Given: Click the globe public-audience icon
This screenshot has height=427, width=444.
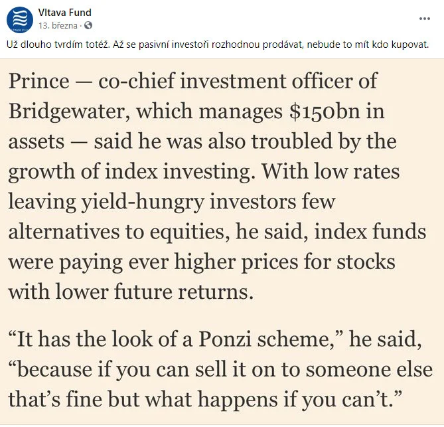Looking at the screenshot, I should tap(88, 25).
